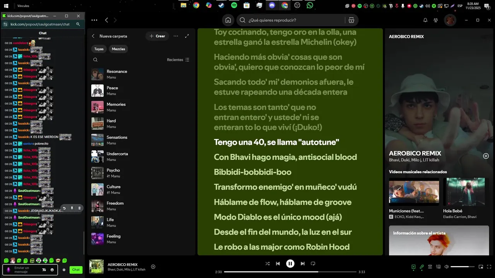Pin the luusick JDSKJADJKJKADKJD message

click(72, 208)
